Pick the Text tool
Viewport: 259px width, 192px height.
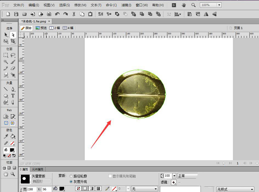click(x=13, y=96)
